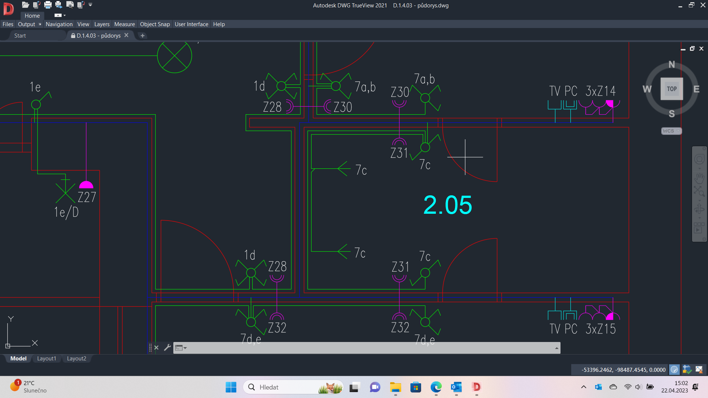The image size is (708, 398).
Task: Open the Object Snap ribbon panel
Action: [x=155, y=24]
